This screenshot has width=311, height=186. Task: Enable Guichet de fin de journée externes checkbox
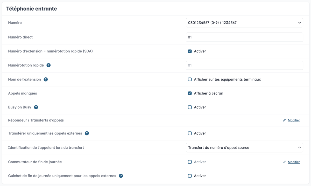[x=190, y=176]
